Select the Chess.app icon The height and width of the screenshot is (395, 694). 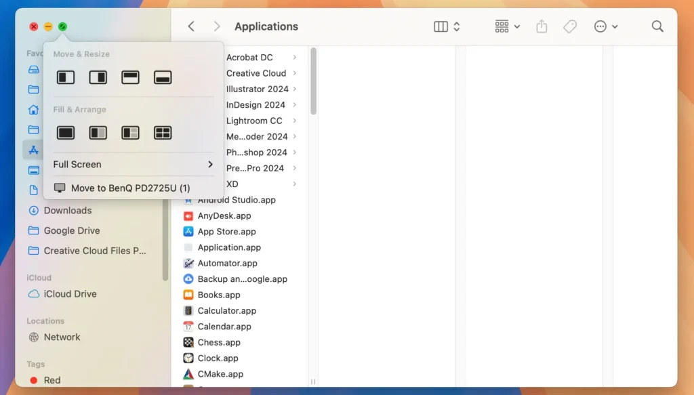pyautogui.click(x=188, y=342)
